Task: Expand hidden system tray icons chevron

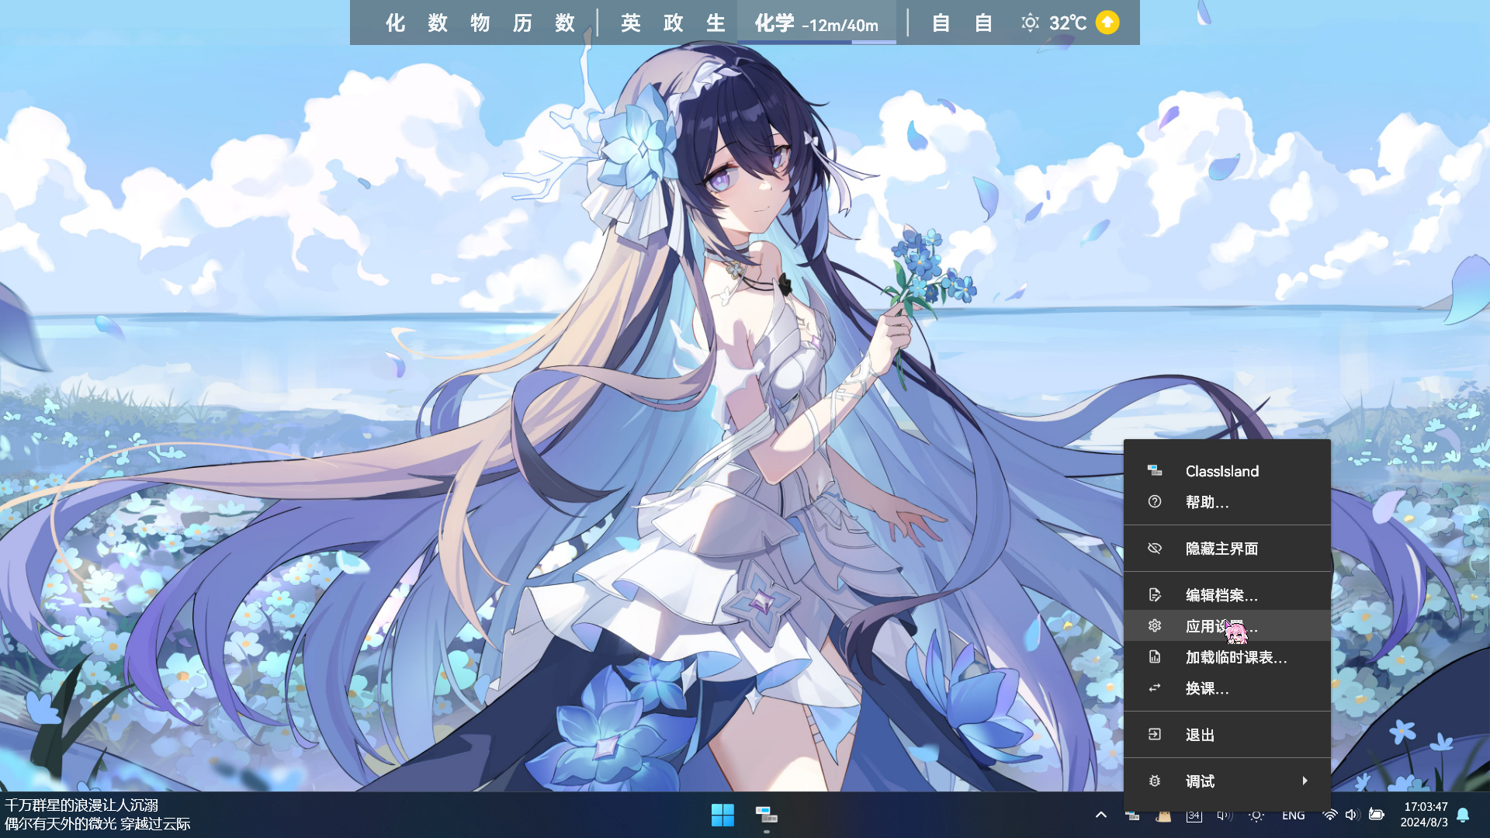Action: coord(1100,815)
